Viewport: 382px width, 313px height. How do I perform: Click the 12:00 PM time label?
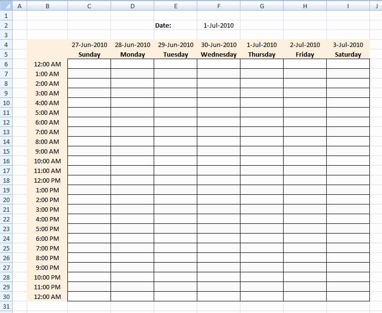tap(47, 180)
